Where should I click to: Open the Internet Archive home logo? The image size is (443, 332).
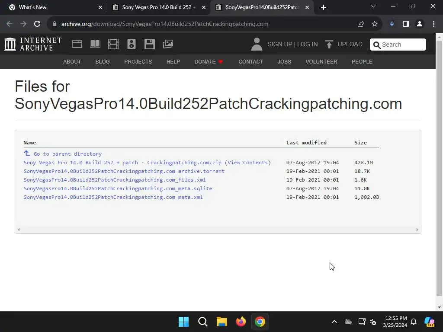[x=33, y=44]
